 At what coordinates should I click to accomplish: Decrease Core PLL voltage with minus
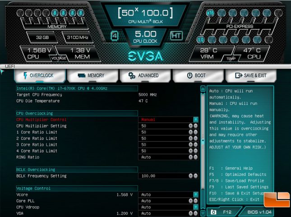(x=195, y=201)
